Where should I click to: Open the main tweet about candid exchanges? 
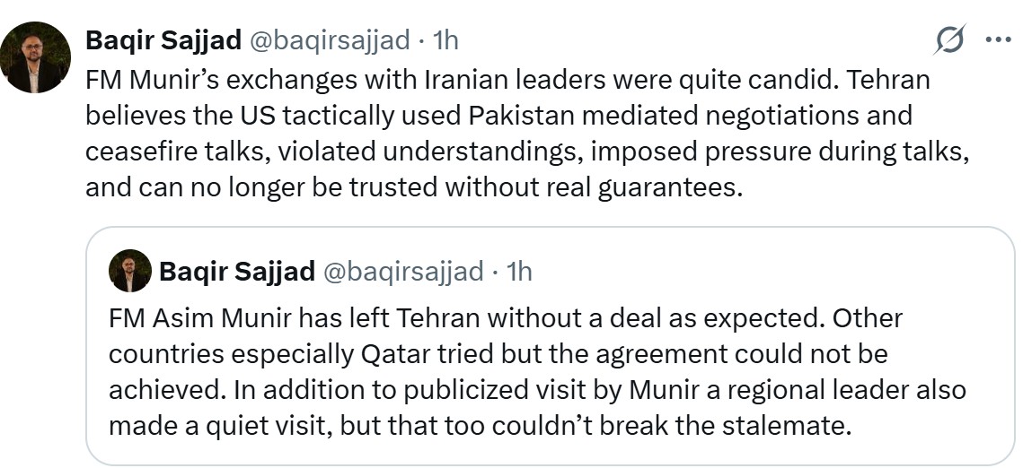pyautogui.click(x=527, y=134)
